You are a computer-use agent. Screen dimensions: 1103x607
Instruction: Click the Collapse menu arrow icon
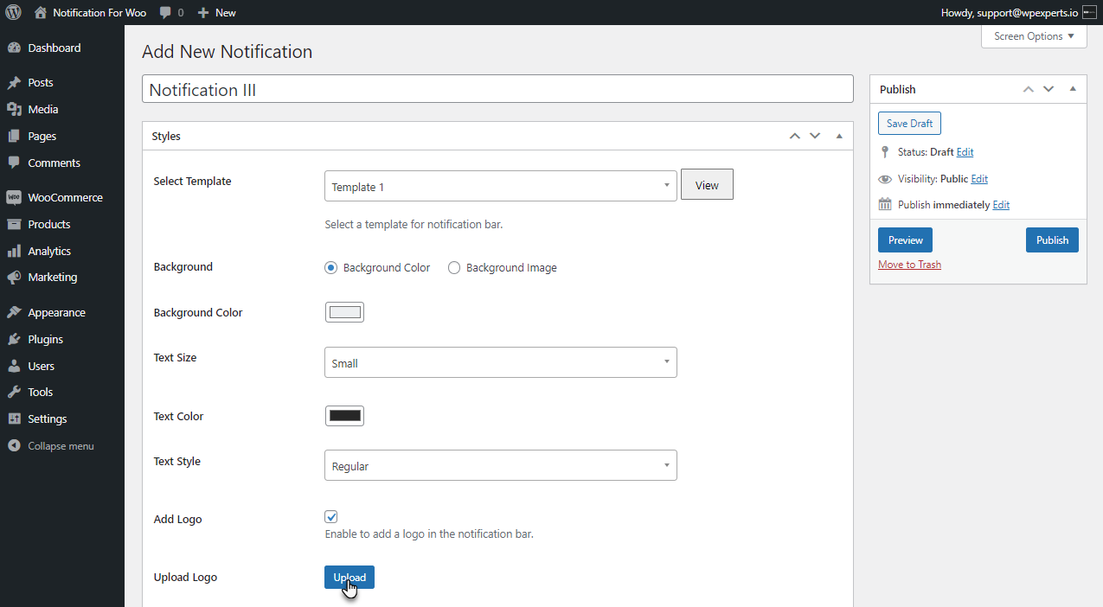coord(14,446)
